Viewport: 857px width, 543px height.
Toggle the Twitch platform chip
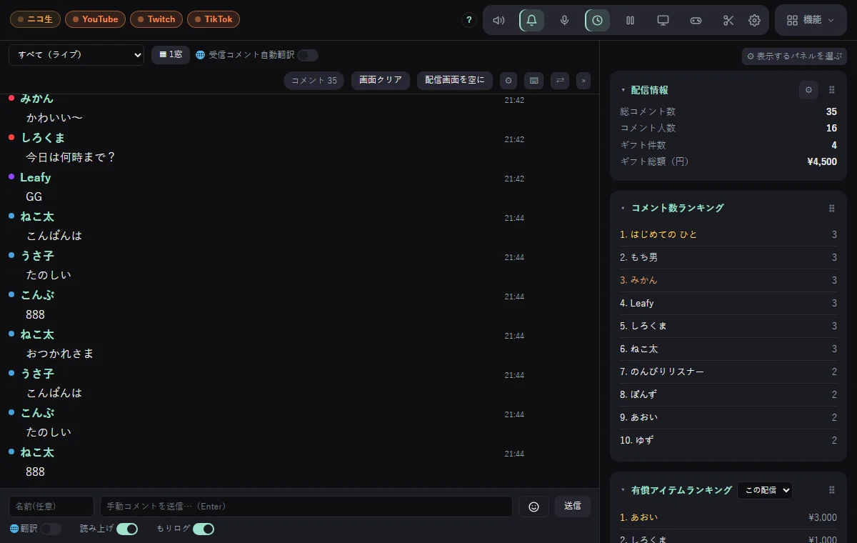[x=156, y=19]
